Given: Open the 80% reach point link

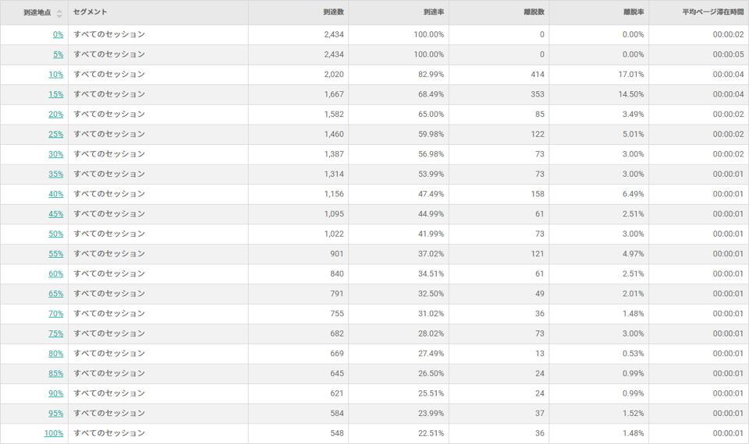Looking at the screenshot, I should tap(55, 354).
